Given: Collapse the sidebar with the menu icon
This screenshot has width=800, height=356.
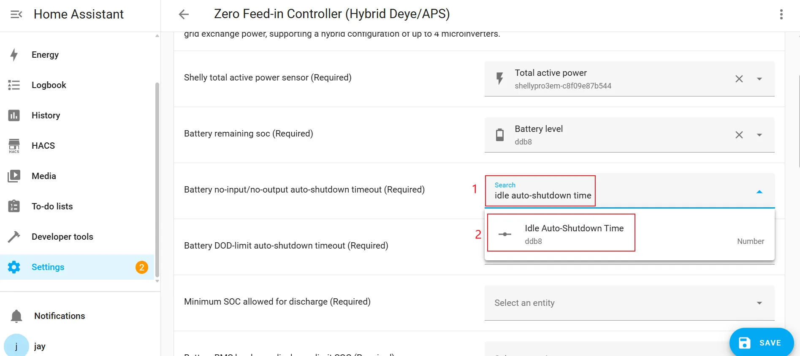Looking at the screenshot, I should (x=16, y=14).
